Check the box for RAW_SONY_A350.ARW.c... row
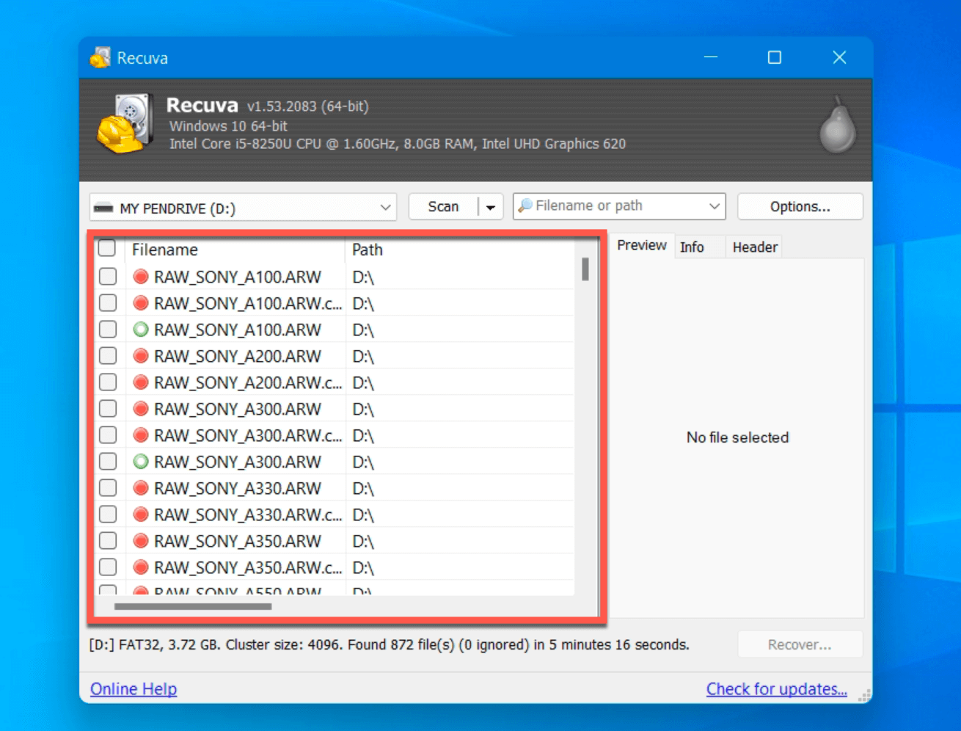 pyautogui.click(x=108, y=567)
